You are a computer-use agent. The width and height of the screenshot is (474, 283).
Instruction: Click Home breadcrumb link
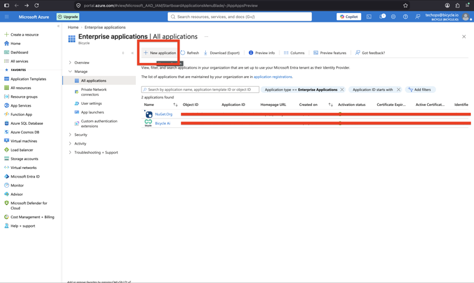73,27
